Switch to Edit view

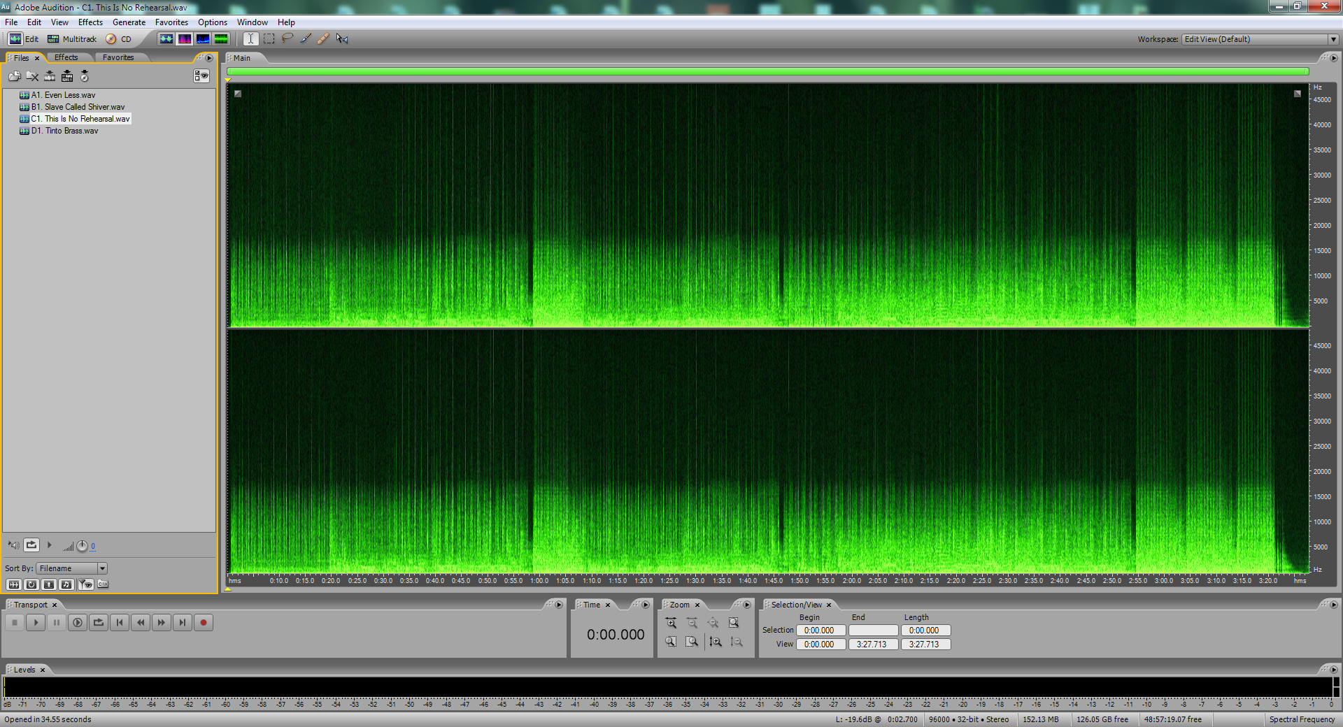tap(23, 39)
